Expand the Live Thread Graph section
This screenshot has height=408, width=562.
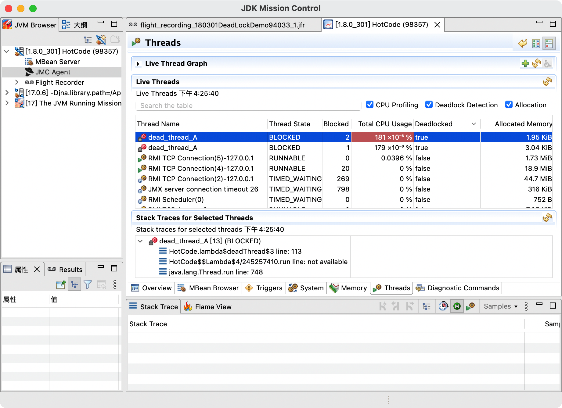click(x=138, y=64)
